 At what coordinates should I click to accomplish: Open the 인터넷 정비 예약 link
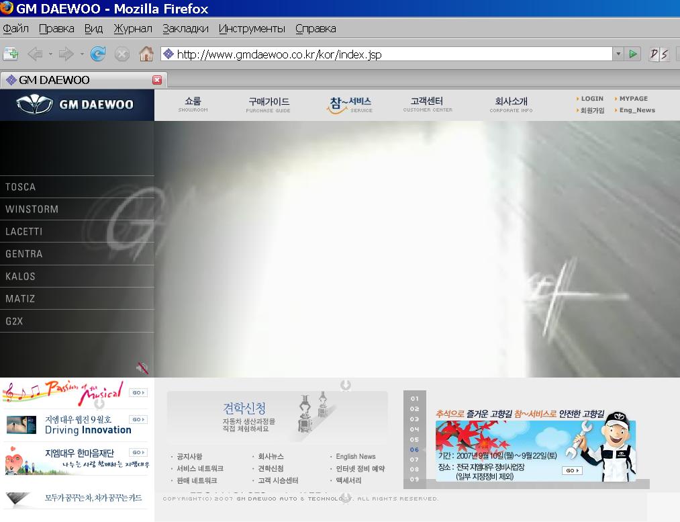360,469
